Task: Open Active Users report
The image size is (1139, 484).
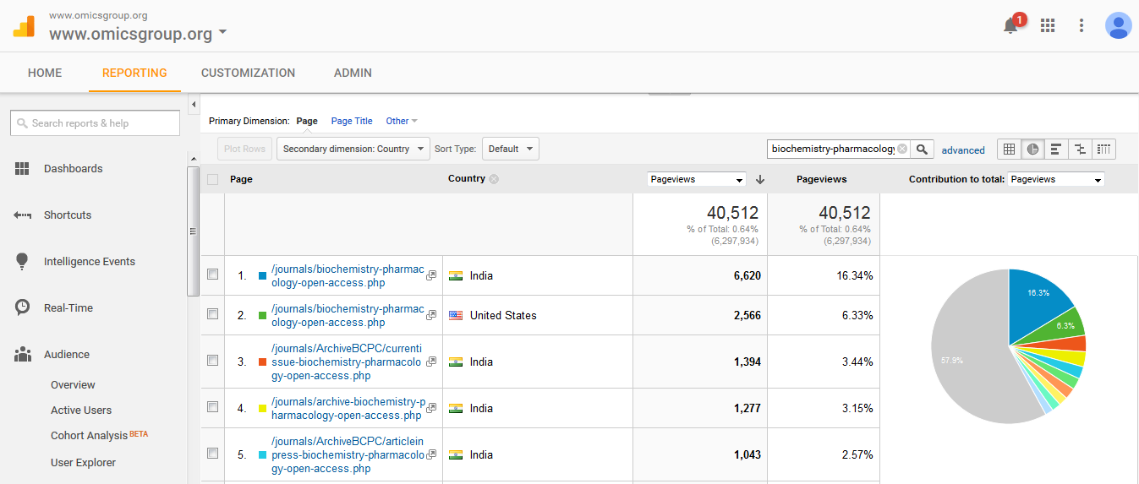Action: [81, 411]
